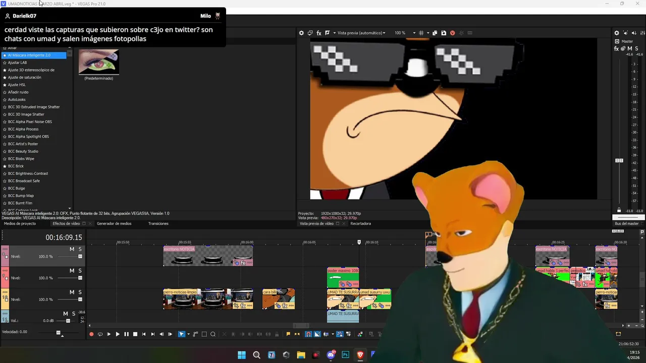Open Master FX button
This screenshot has height=363, width=646.
tap(617, 48)
